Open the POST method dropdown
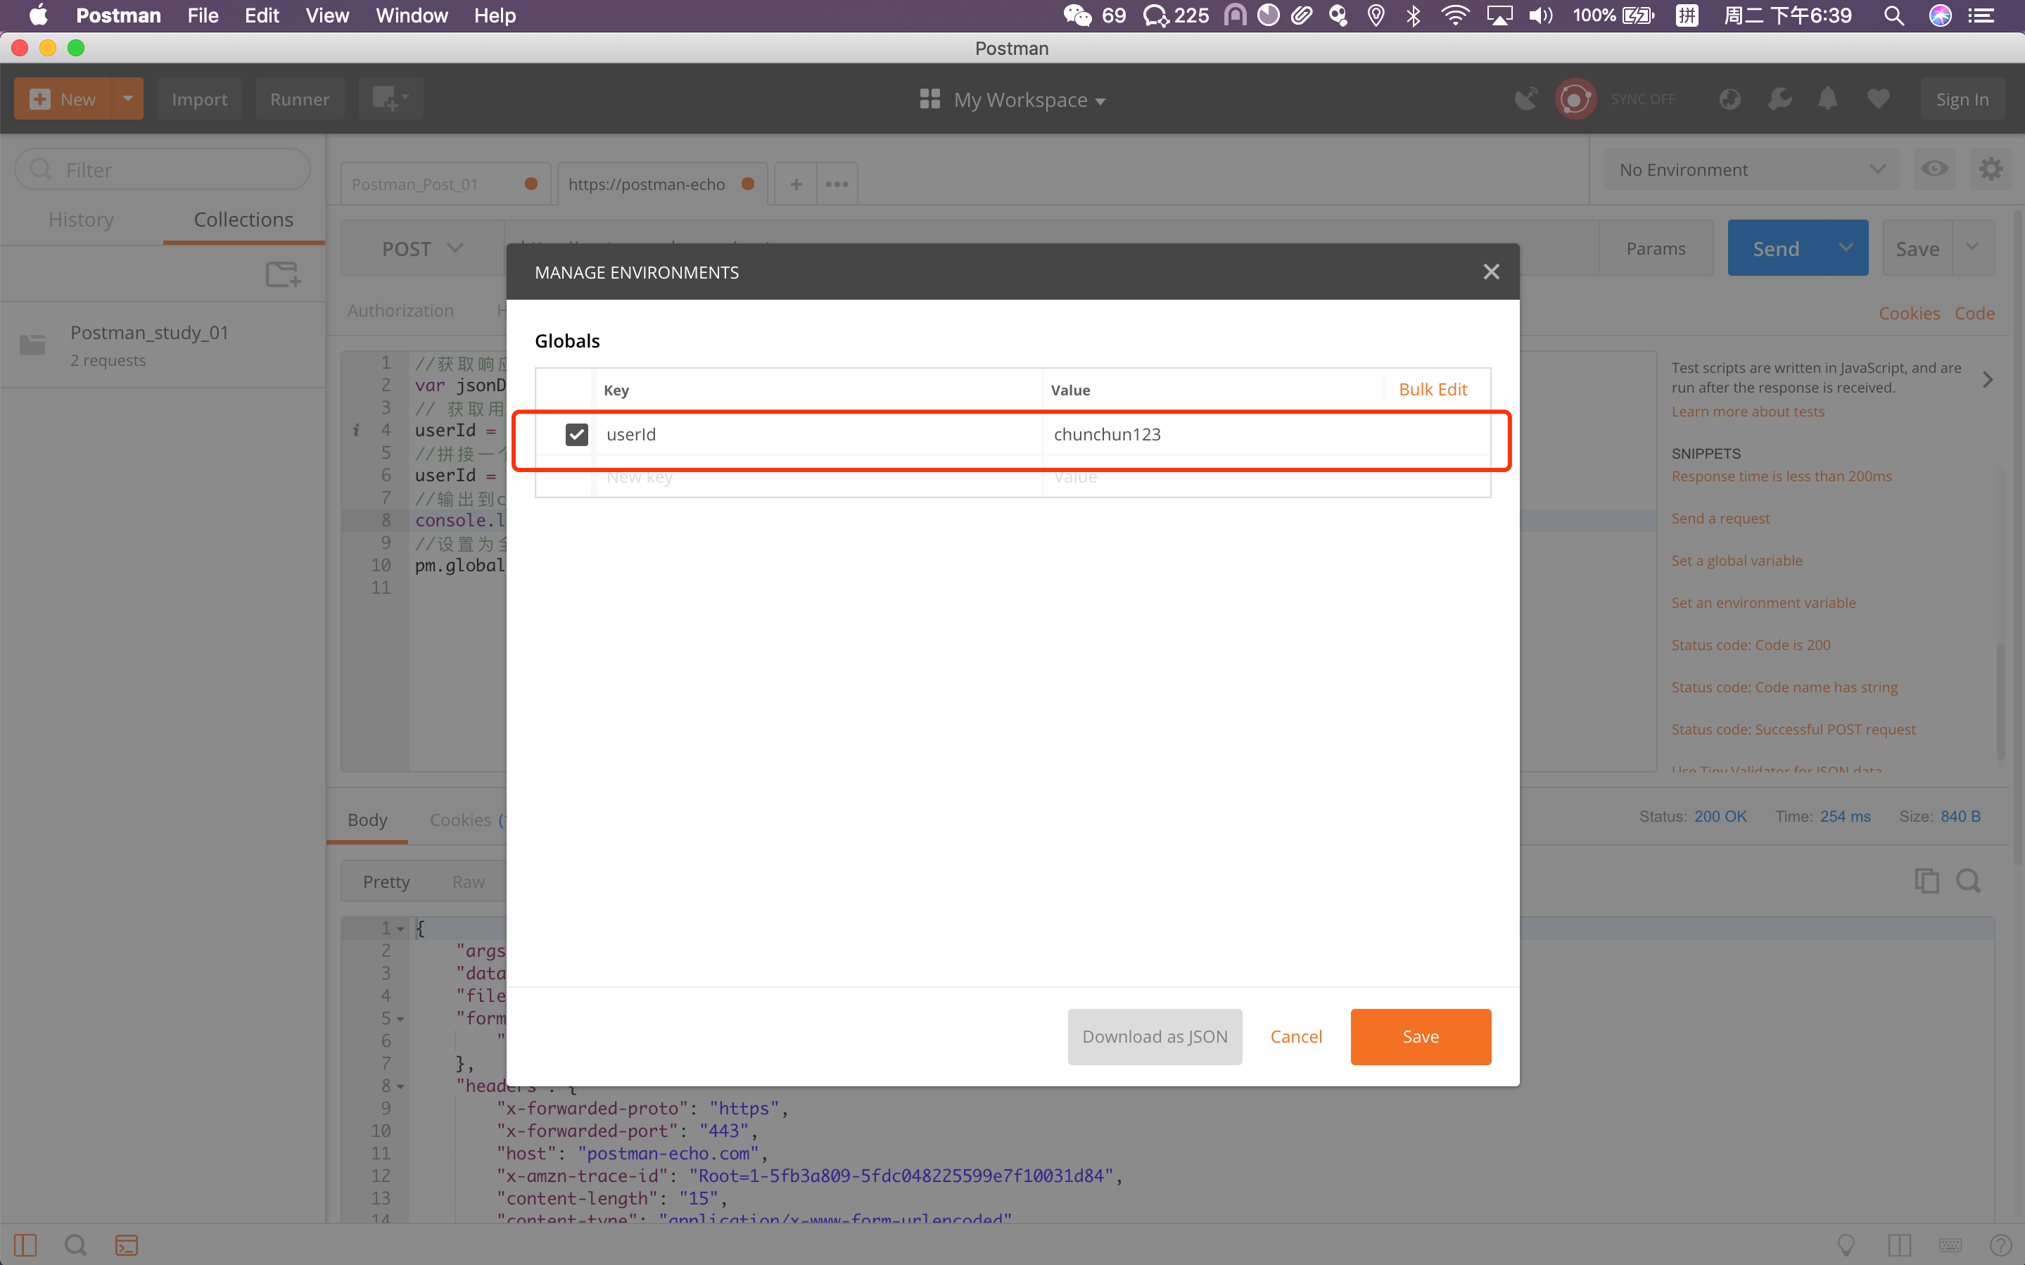Viewport: 2025px width, 1265px height. [421, 248]
